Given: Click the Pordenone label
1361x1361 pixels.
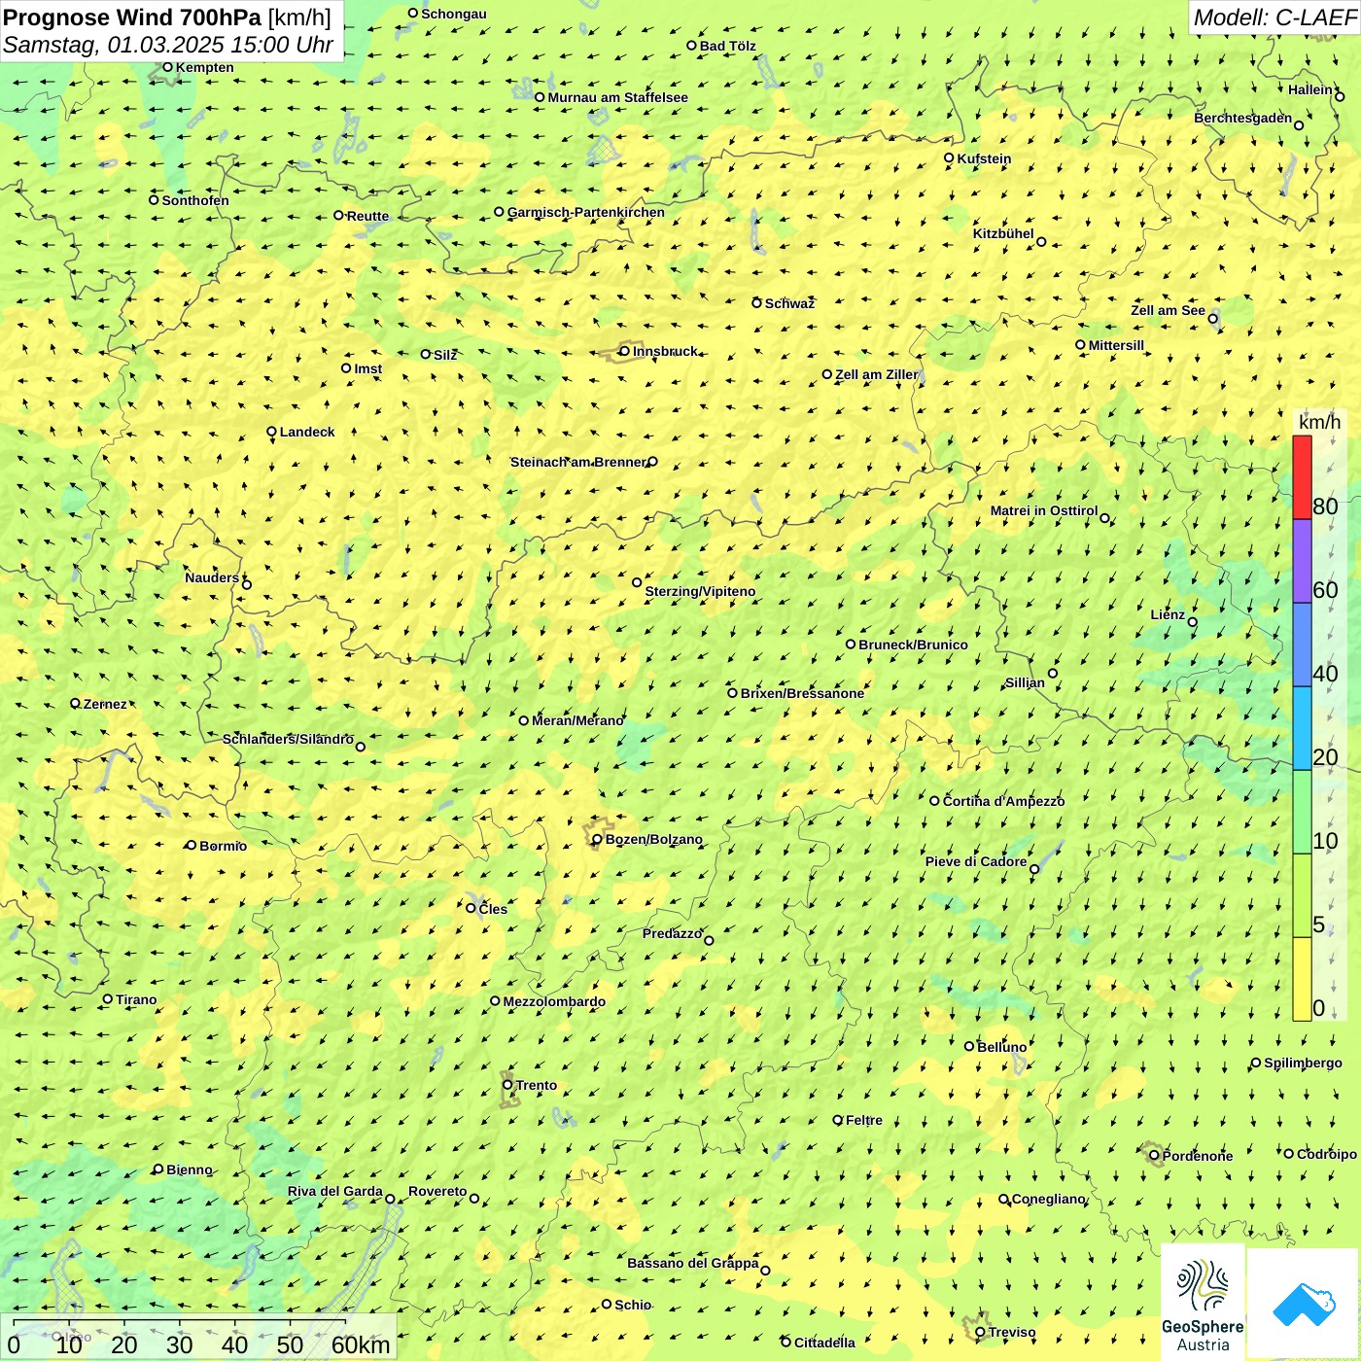Looking at the screenshot, I should point(1198,1156).
